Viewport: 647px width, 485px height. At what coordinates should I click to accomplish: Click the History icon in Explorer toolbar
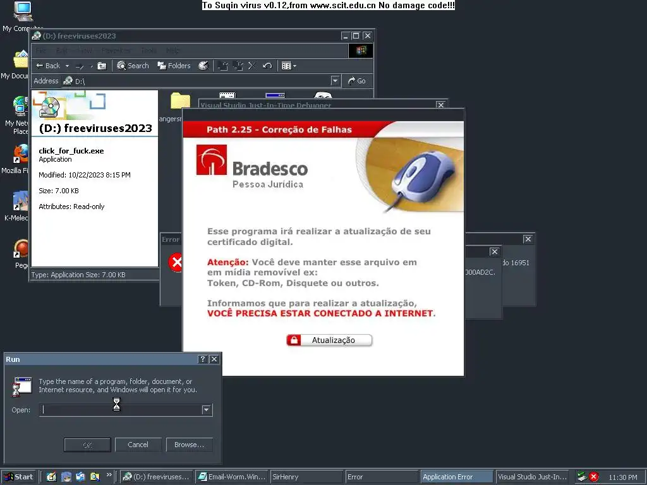203,66
